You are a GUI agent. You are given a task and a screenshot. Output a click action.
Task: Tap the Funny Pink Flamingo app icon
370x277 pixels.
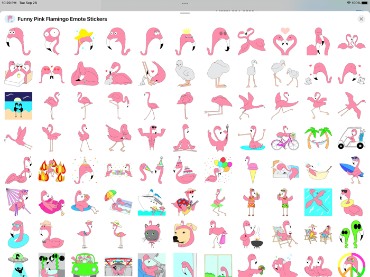[x=10, y=19]
